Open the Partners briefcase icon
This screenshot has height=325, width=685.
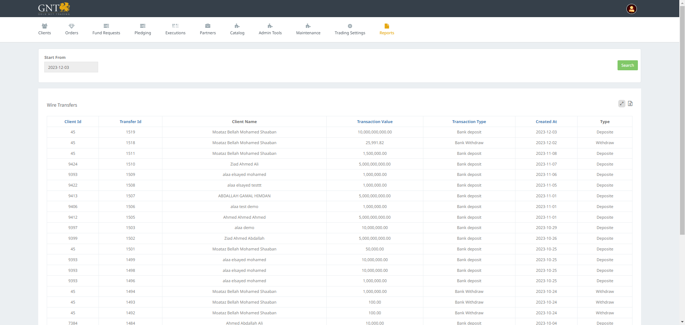pyautogui.click(x=208, y=26)
